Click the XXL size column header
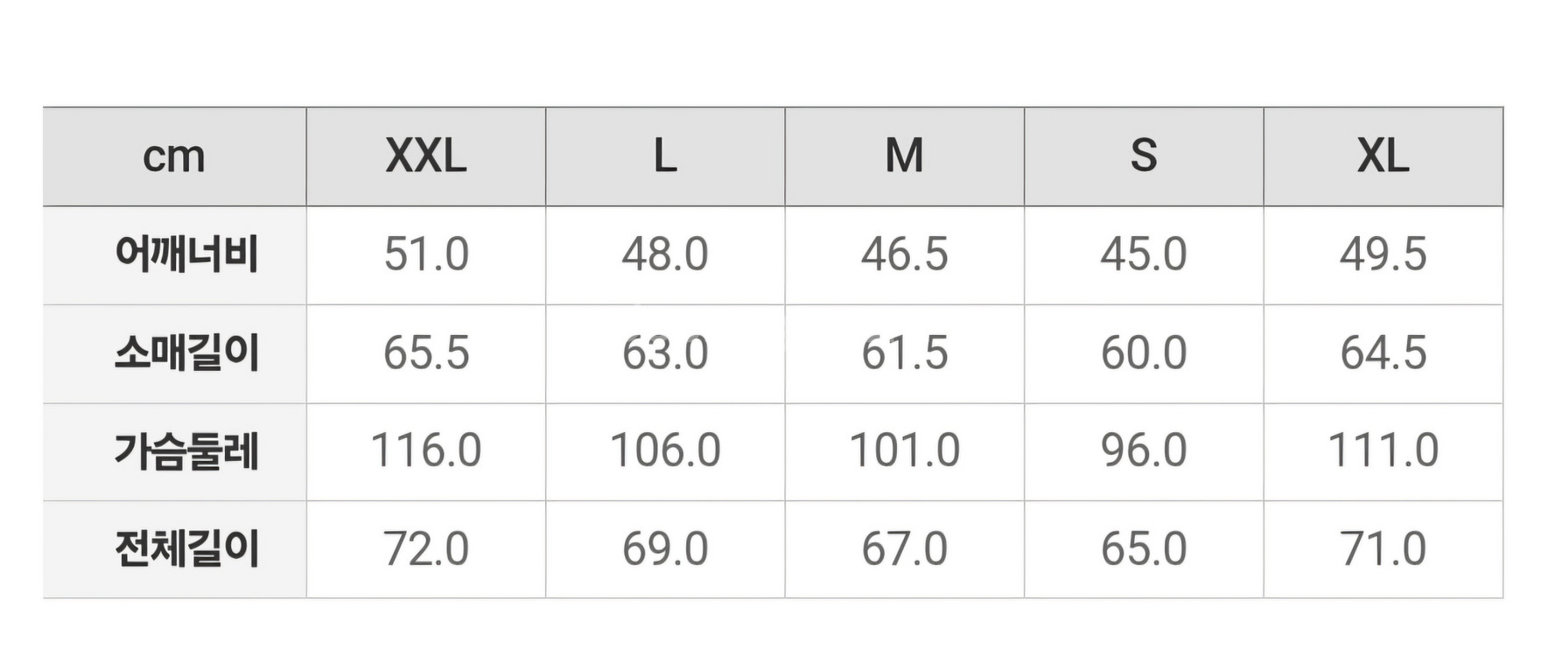1548x656 pixels. (x=426, y=157)
